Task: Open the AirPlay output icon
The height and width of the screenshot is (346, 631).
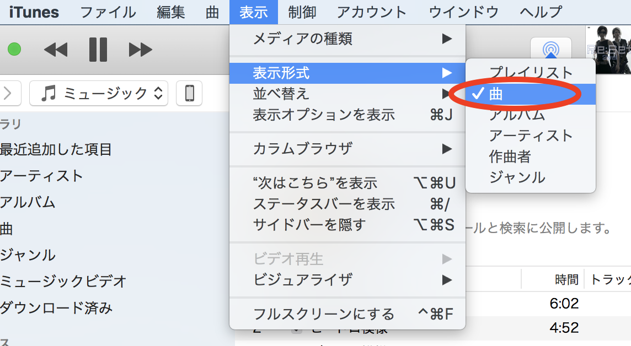Action: (x=551, y=50)
